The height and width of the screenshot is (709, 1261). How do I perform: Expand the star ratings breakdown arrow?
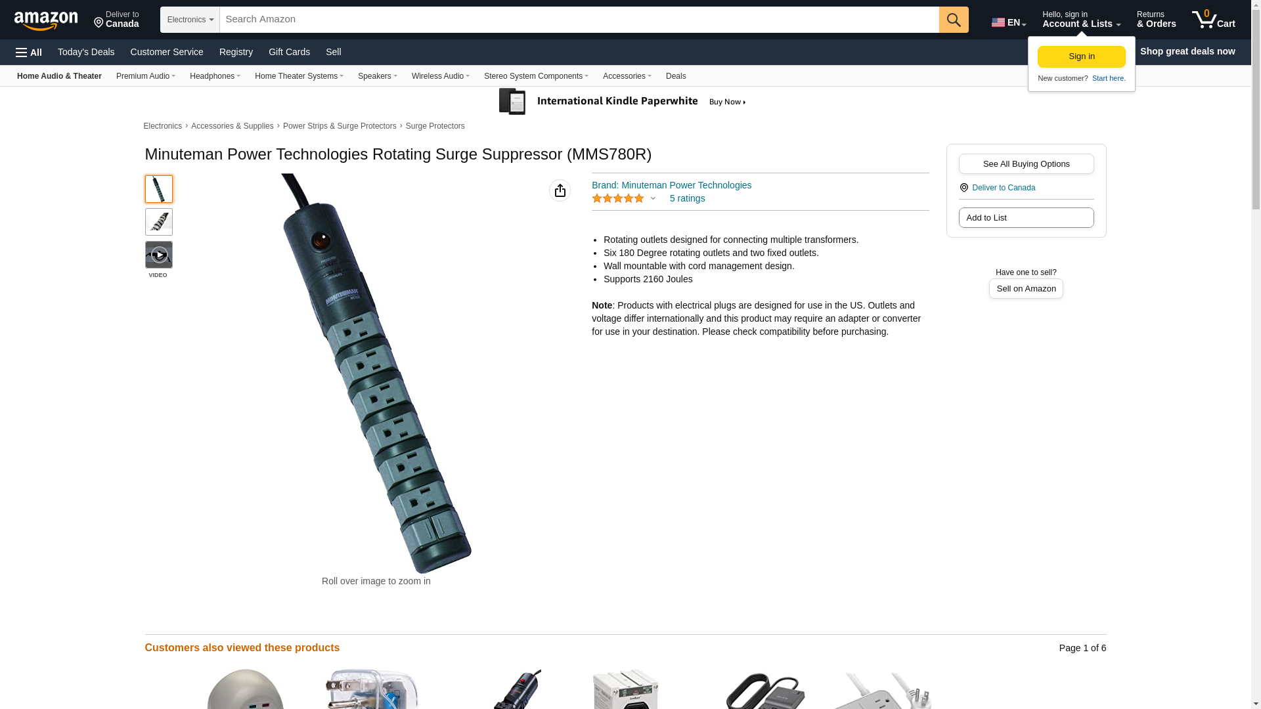pos(653,198)
